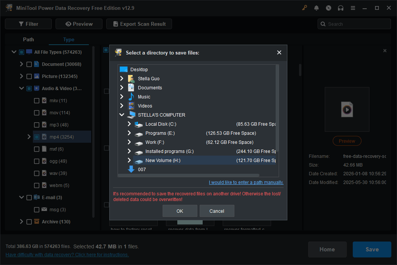Click STELLA'S COMPUTER icon
Image resolution: width=397 pixels, height=265 pixels.
click(131, 115)
